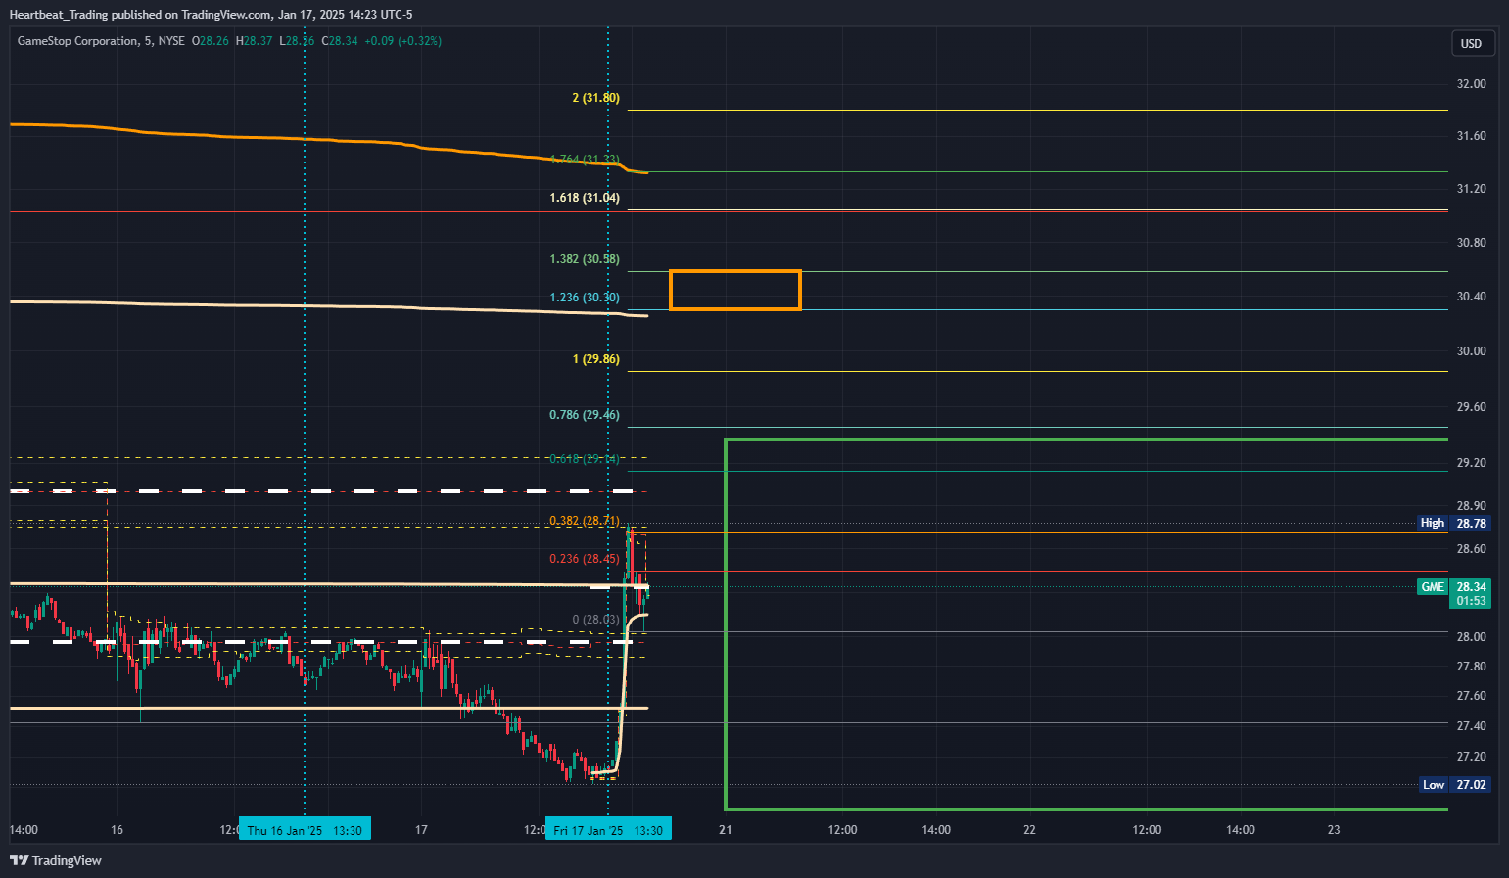
Task: Click the Thu 16 Jan '25 13:30 time marker
Action: [x=305, y=830]
